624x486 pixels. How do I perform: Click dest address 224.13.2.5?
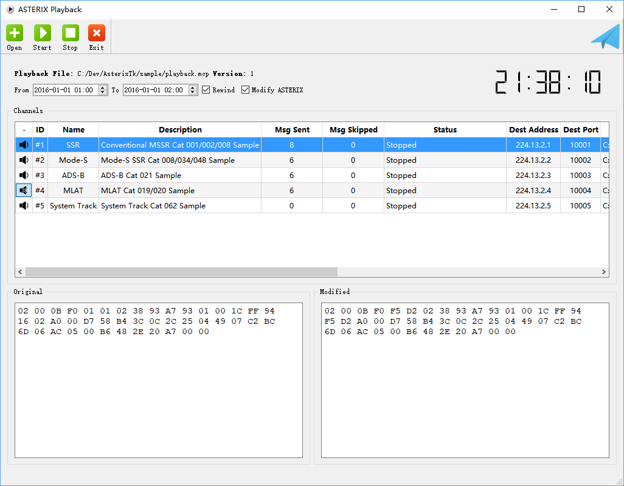(x=533, y=205)
